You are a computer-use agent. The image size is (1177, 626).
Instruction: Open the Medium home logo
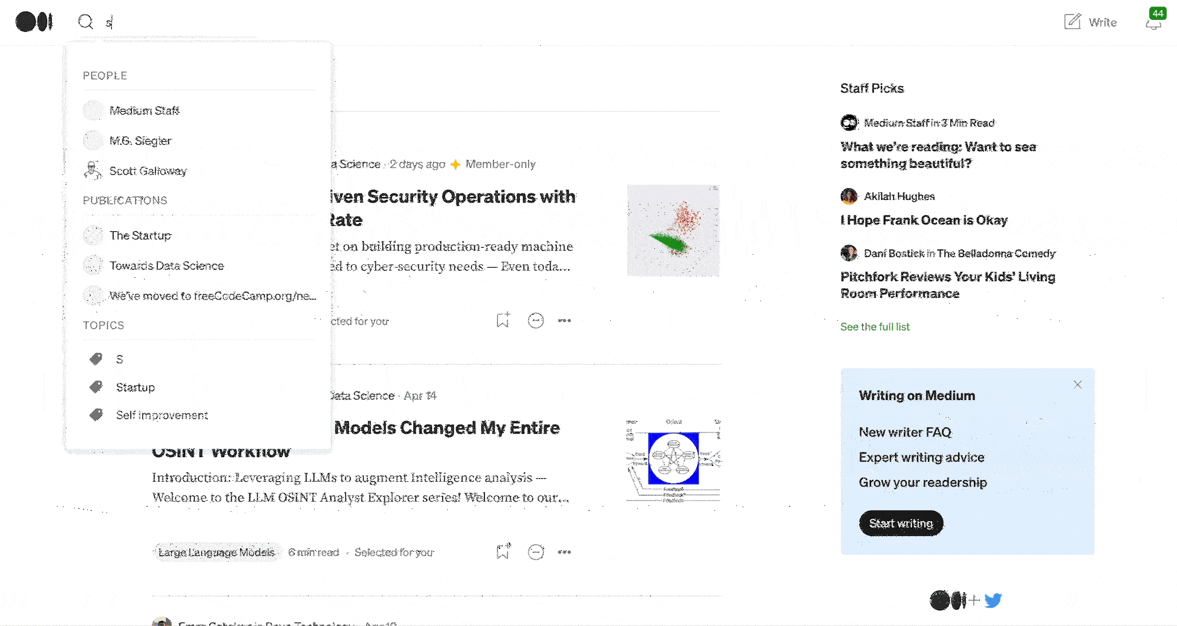click(x=34, y=22)
